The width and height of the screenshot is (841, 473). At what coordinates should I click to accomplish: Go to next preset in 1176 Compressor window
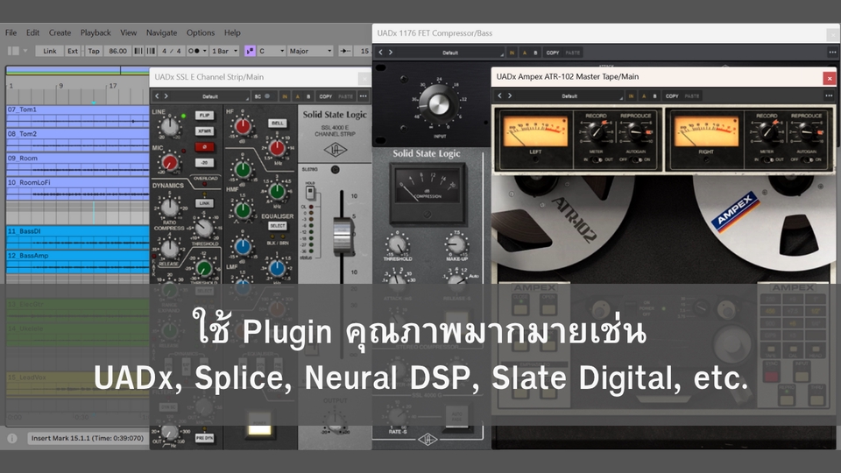click(391, 53)
